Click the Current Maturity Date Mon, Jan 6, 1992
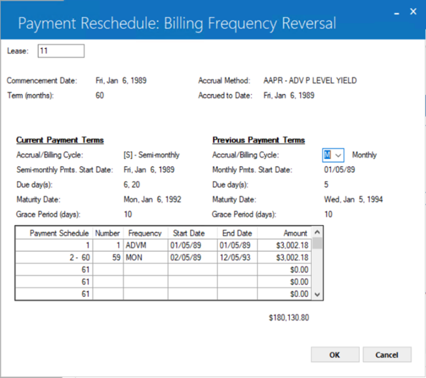Image resolution: width=426 pixels, height=378 pixels. 152,199
